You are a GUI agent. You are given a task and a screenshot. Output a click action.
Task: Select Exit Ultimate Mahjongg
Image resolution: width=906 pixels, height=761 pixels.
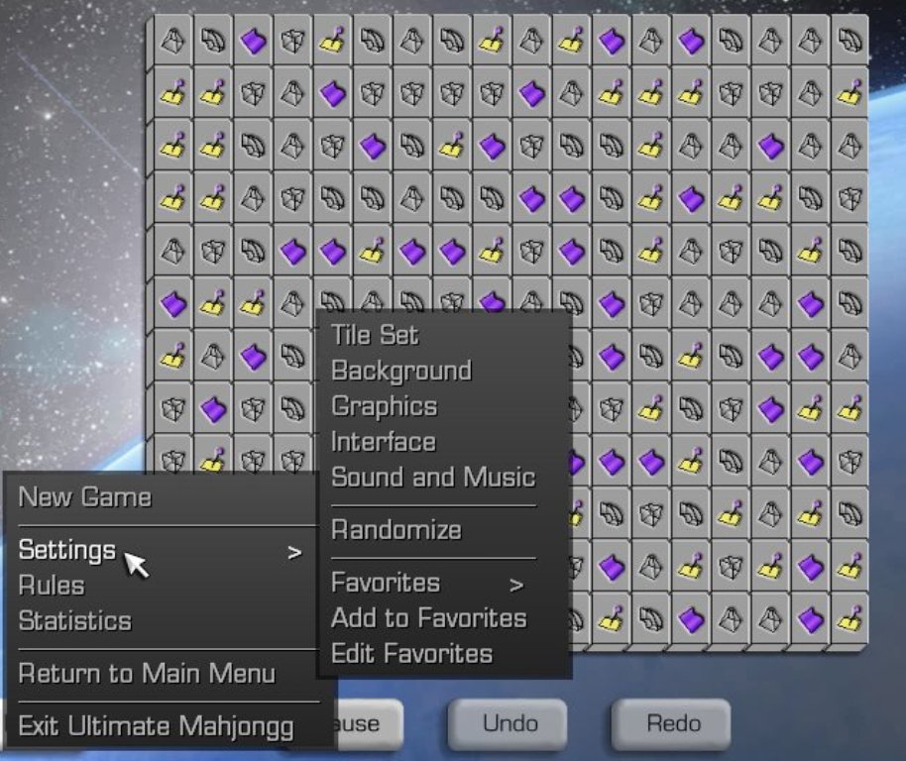(x=156, y=726)
